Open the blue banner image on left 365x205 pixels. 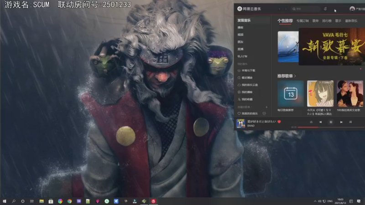point(288,47)
